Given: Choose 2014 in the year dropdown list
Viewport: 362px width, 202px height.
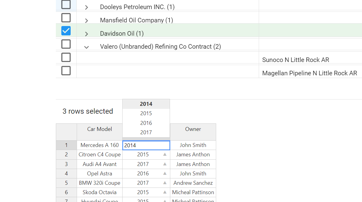Looking at the screenshot, I should click(146, 104).
